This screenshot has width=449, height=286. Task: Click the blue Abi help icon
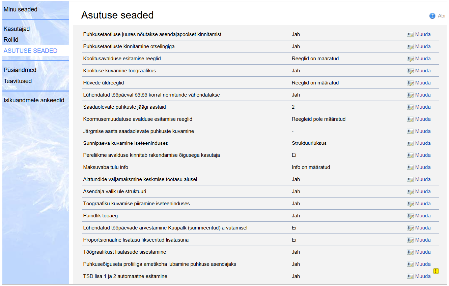pos(432,16)
